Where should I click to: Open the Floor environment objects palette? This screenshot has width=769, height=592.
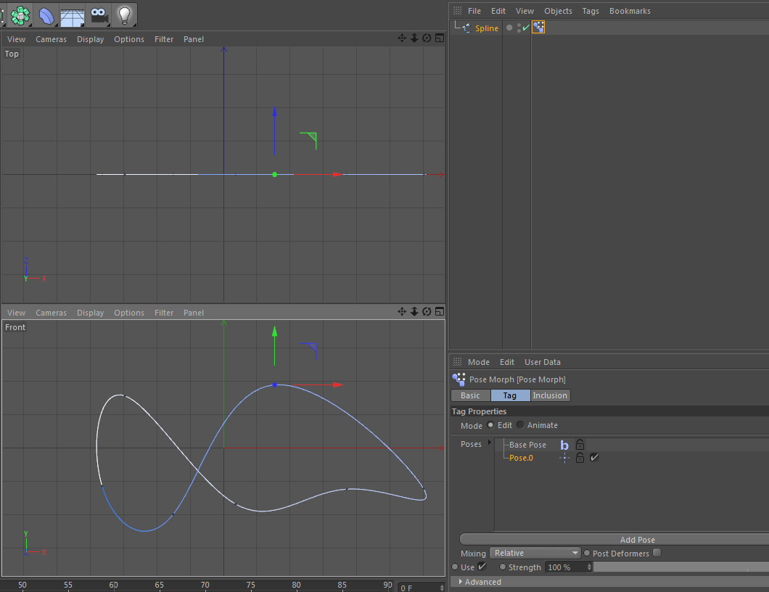coord(73,16)
